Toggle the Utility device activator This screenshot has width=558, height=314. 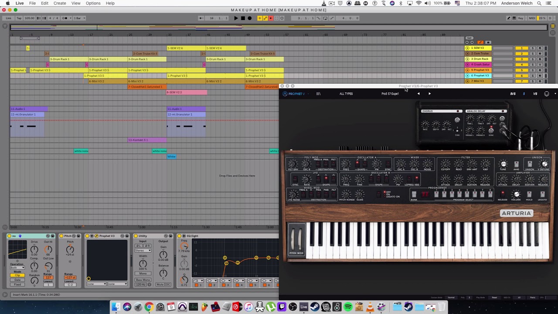[x=136, y=236]
